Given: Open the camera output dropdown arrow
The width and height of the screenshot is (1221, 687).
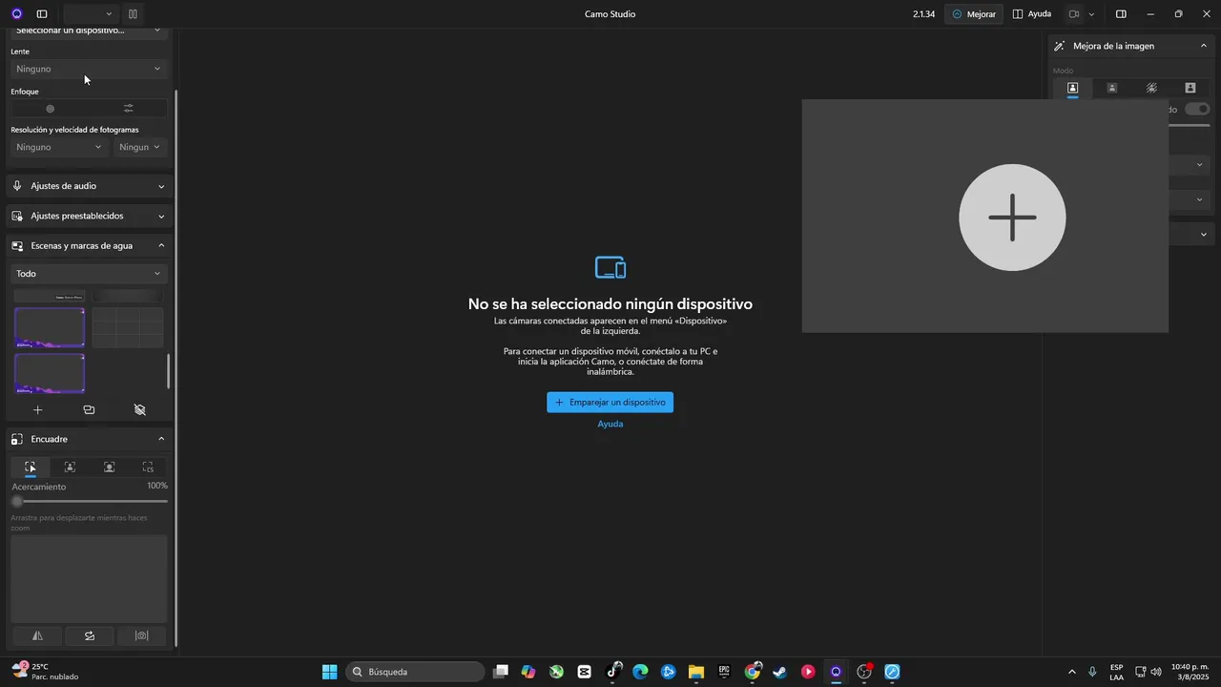Looking at the screenshot, I should [x=1091, y=14].
